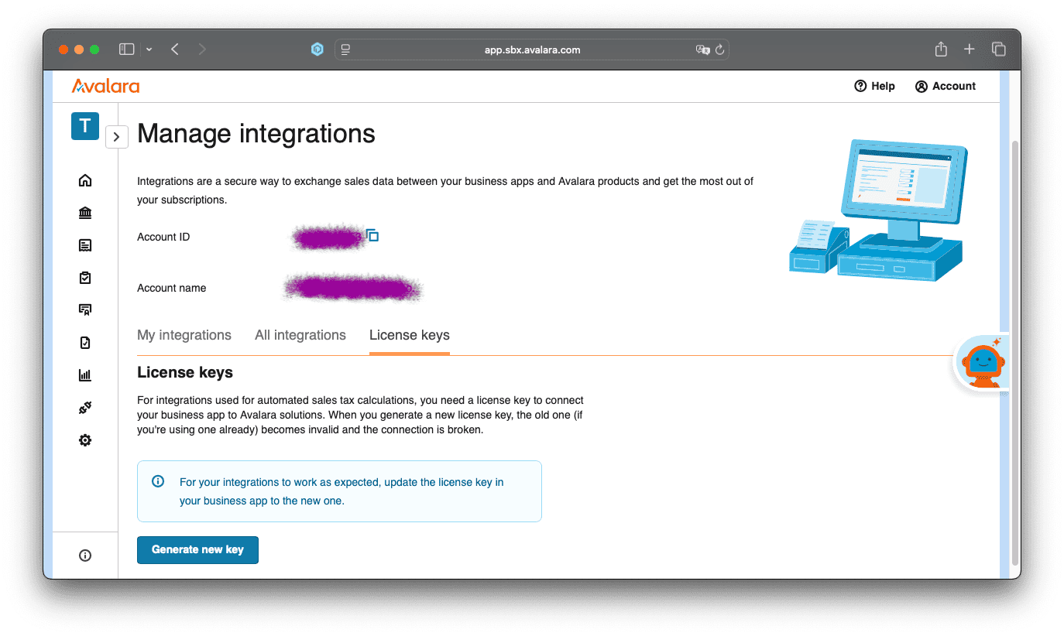Expand the left navigation sidebar

(x=116, y=137)
